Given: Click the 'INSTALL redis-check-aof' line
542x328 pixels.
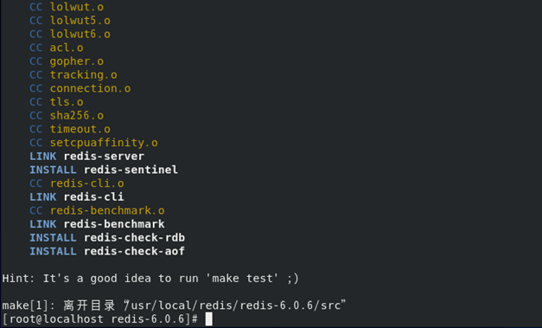Looking at the screenshot, I should (x=107, y=251).
